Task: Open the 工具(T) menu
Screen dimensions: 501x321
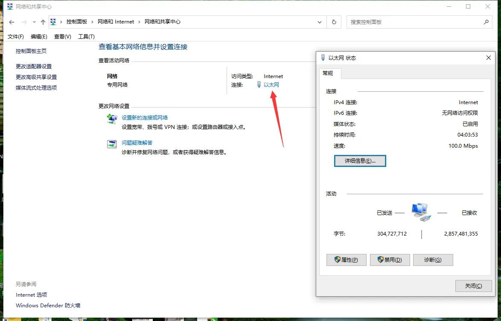Action: pyautogui.click(x=86, y=36)
